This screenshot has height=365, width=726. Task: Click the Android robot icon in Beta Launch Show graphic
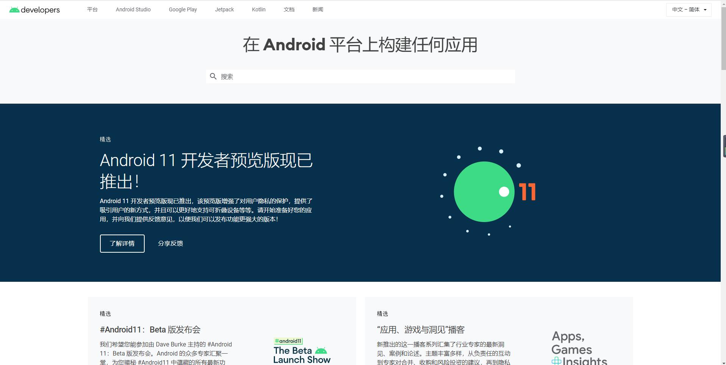tap(321, 351)
